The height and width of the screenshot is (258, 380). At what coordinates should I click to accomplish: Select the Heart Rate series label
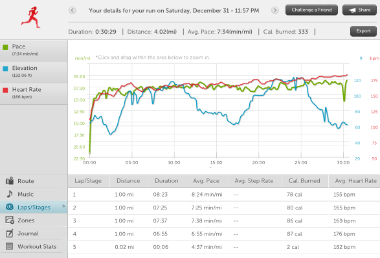(x=27, y=89)
